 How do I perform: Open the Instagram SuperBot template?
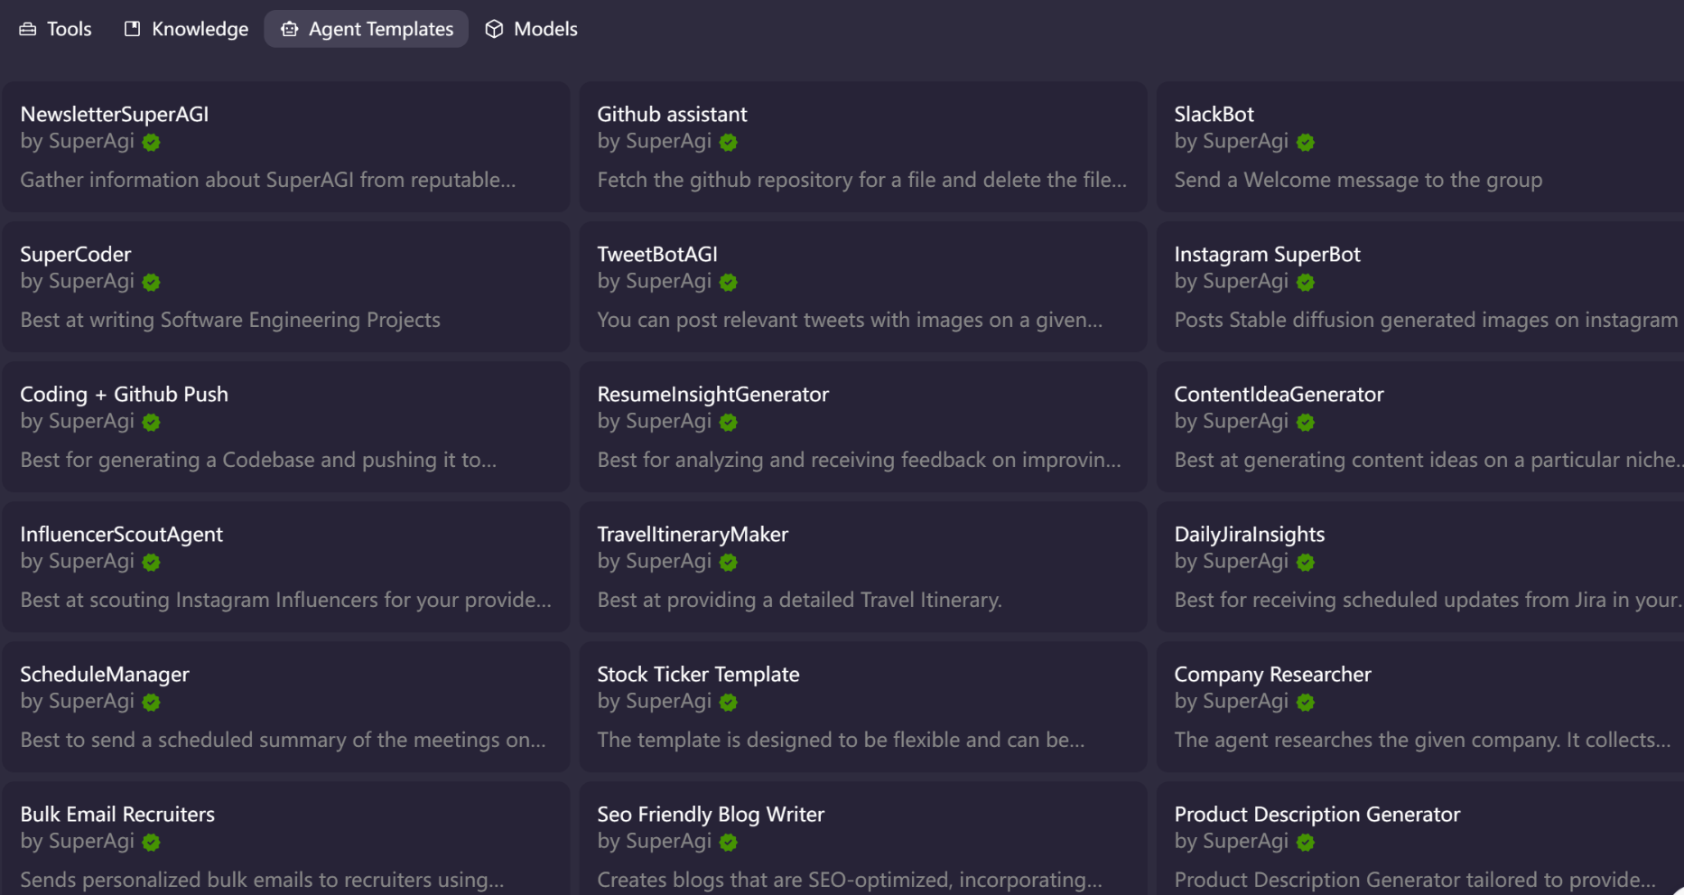(x=1419, y=287)
